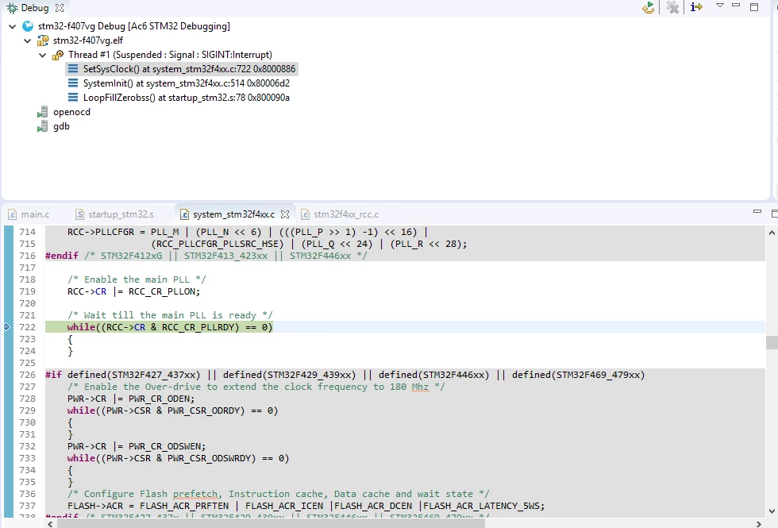Viewport: 778px width, 528px height.
Task: Collapse the stm32-f407vg Debug launch node
Action: coord(13,26)
